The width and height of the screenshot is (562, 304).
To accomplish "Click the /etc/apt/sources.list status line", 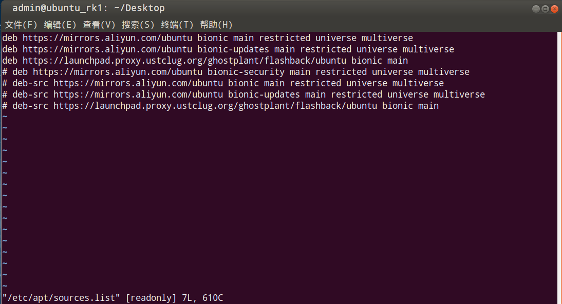I will tap(113, 298).
